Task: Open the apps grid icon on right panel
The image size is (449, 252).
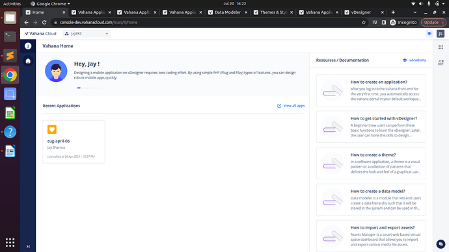Action: coord(441,47)
